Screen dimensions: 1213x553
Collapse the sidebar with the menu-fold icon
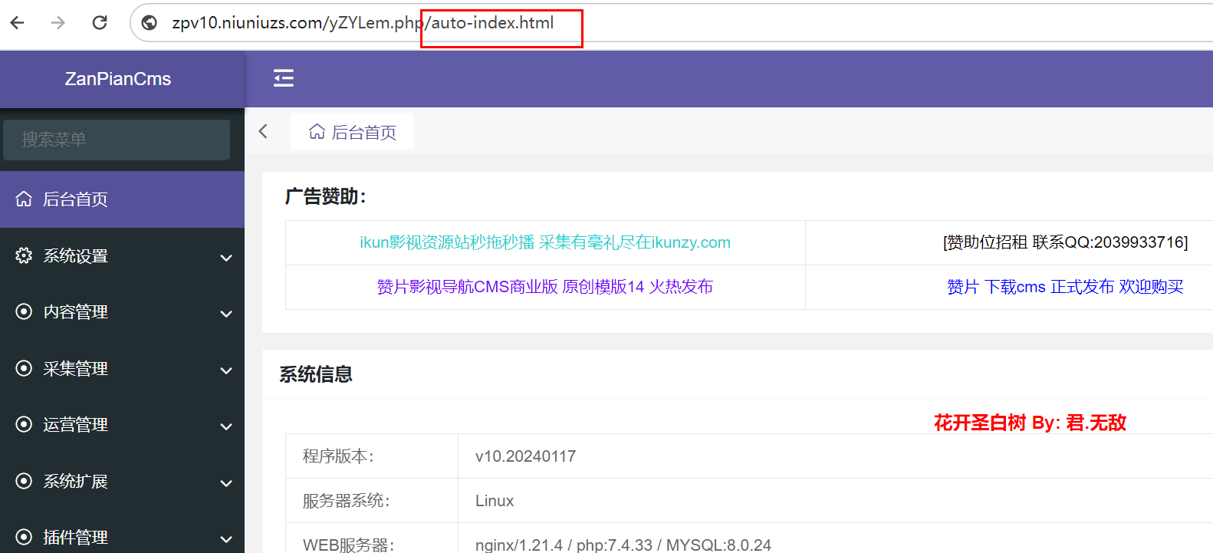tap(284, 78)
